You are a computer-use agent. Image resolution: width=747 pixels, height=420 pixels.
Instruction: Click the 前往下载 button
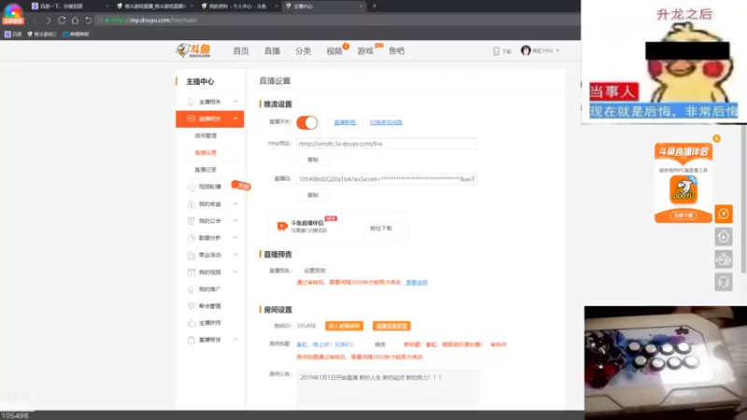[381, 229]
